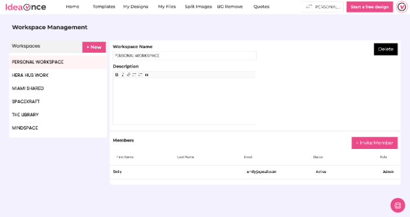Open My Files

[167, 6]
